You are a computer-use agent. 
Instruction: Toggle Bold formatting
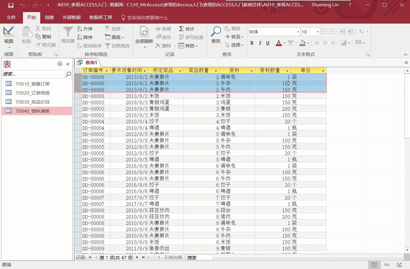(252, 43)
